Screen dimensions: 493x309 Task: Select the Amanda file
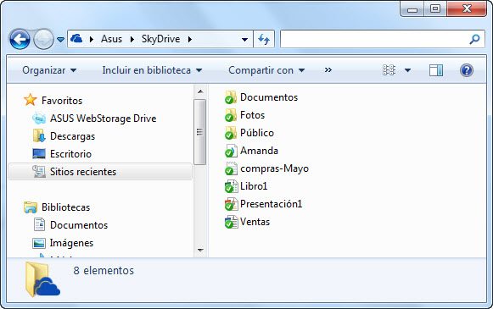pyautogui.click(x=259, y=151)
